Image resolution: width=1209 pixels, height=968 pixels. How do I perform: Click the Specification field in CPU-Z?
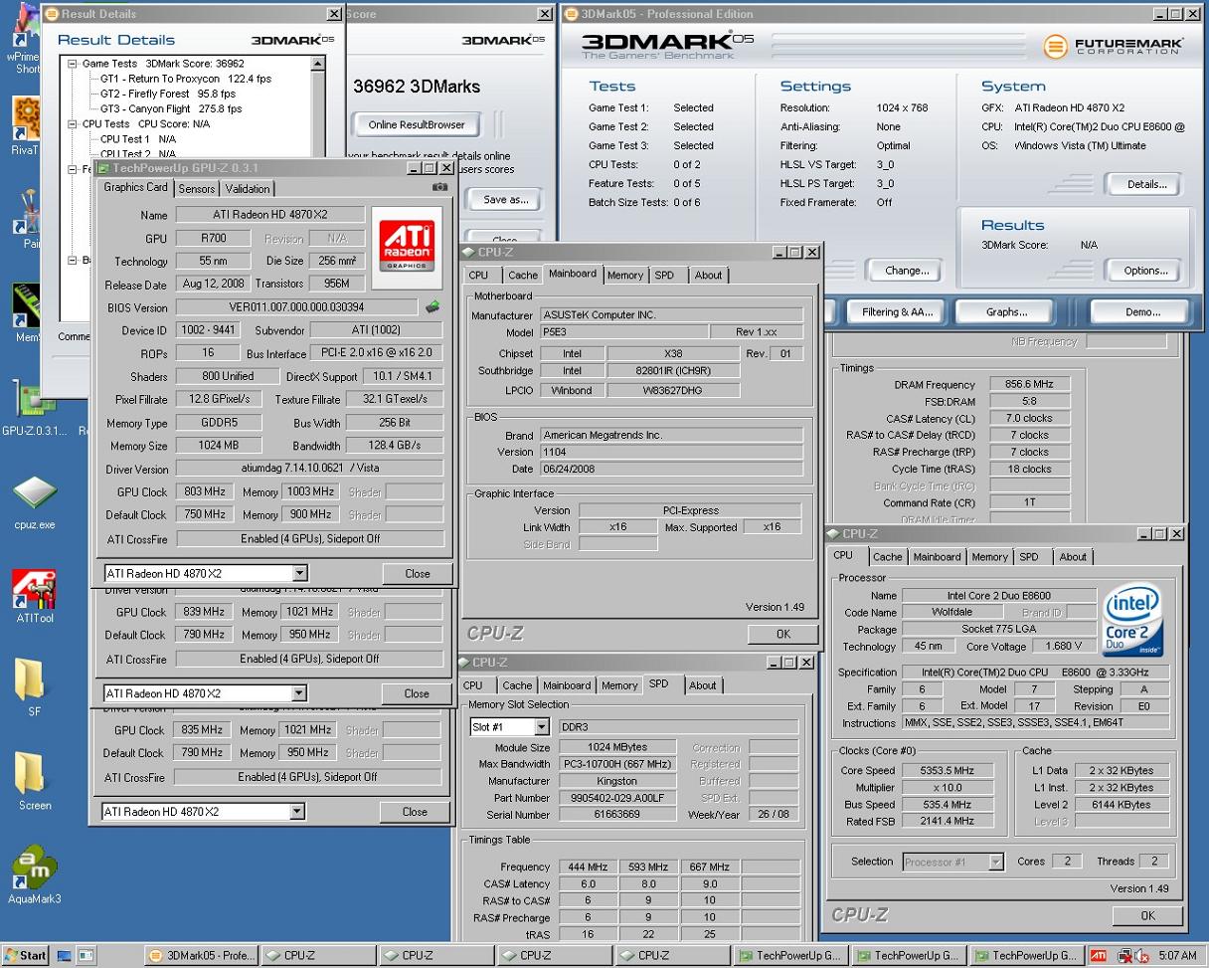coord(1034,673)
